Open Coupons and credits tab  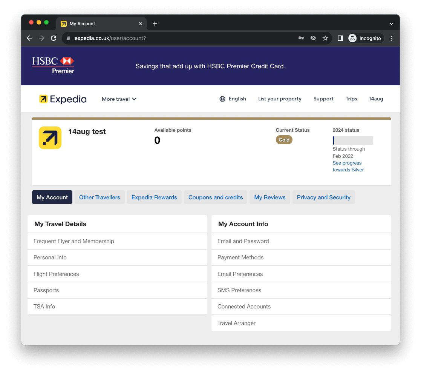click(x=216, y=197)
